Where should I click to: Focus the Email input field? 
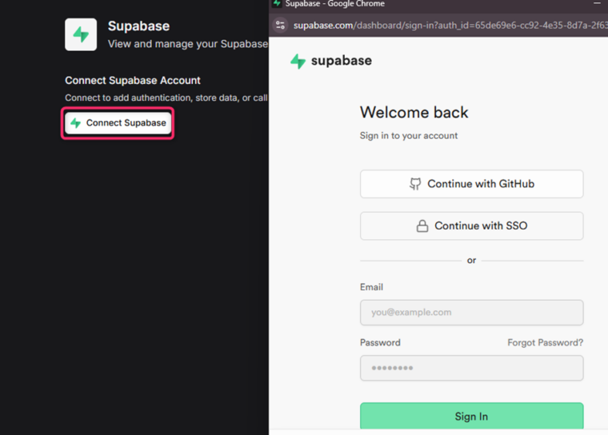tap(471, 313)
